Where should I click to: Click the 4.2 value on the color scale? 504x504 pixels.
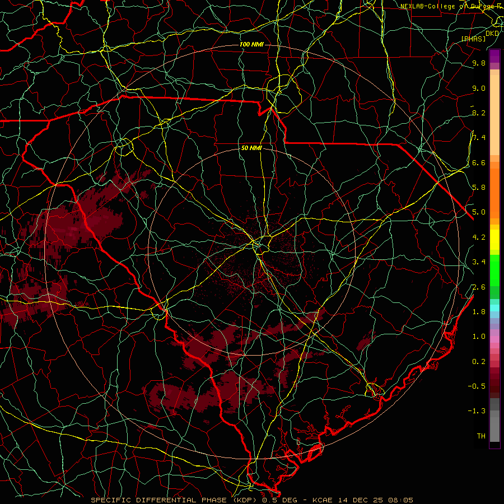coord(479,237)
